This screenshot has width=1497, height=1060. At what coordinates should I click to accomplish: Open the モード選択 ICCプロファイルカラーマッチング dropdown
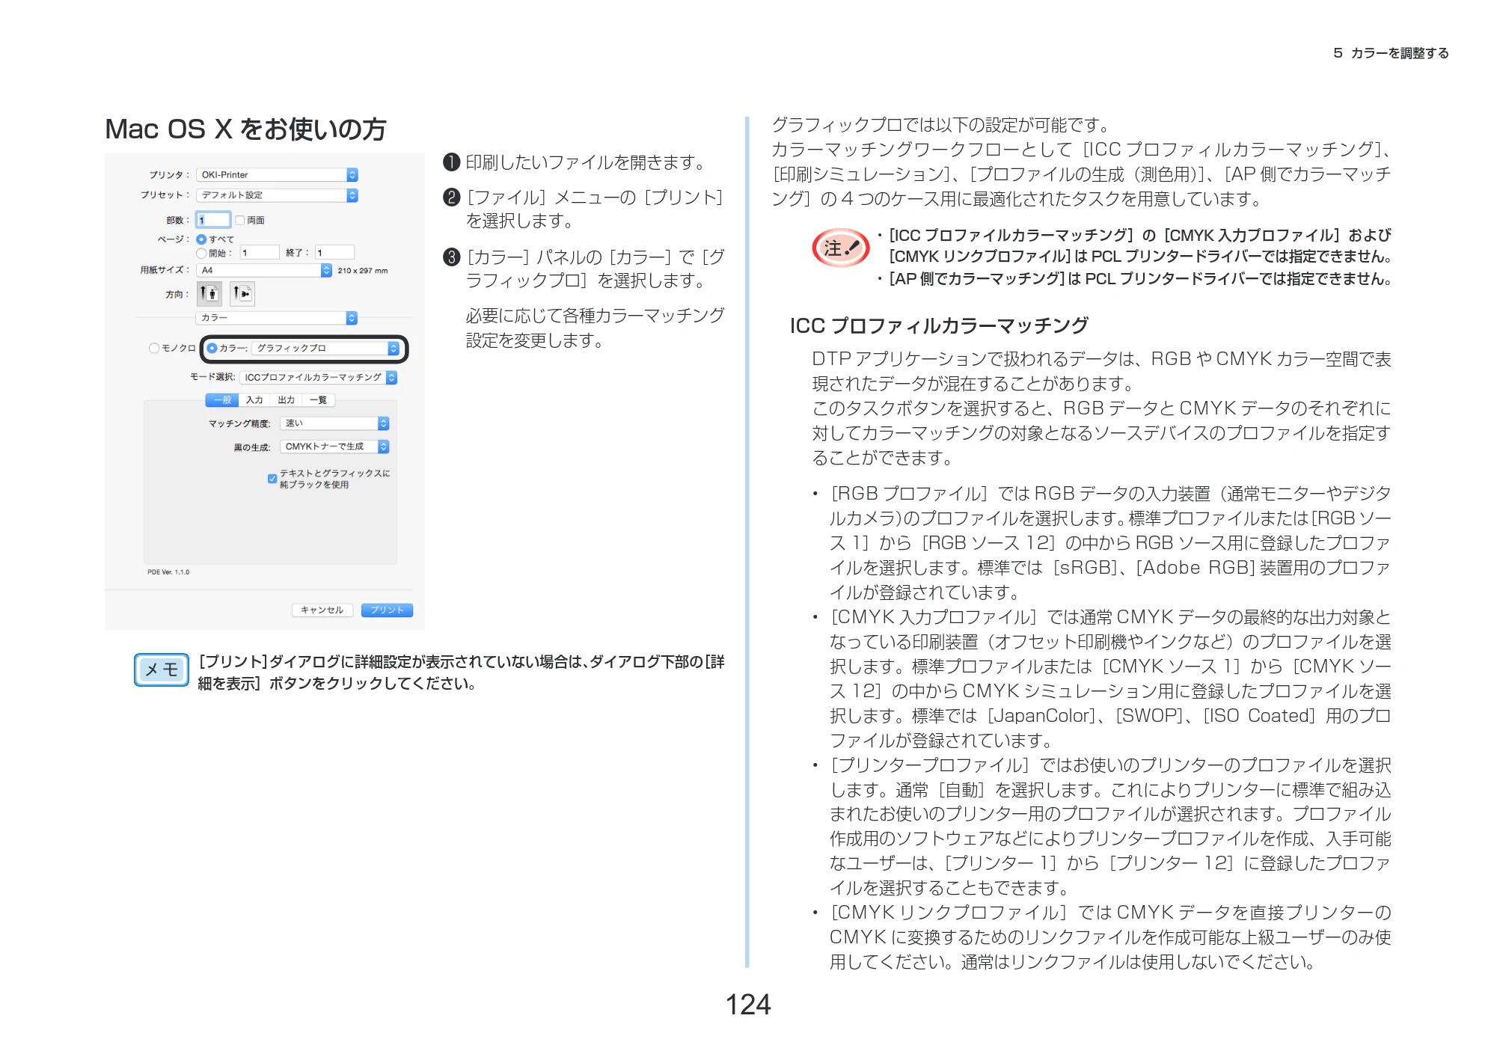click(319, 377)
